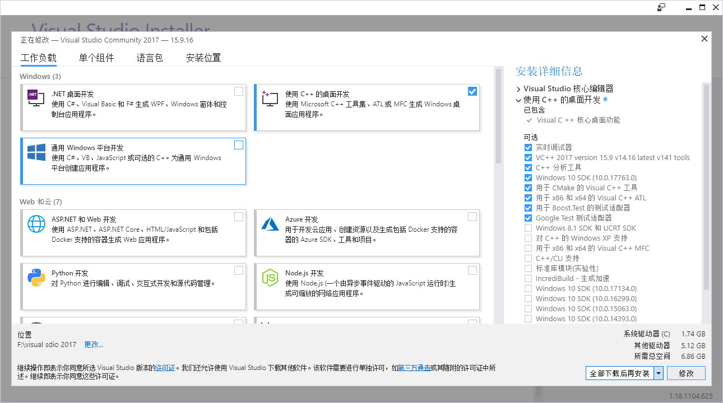Click the Universal Windows Platform logo icon
Viewport: 723px width, 403px height.
point(36,152)
